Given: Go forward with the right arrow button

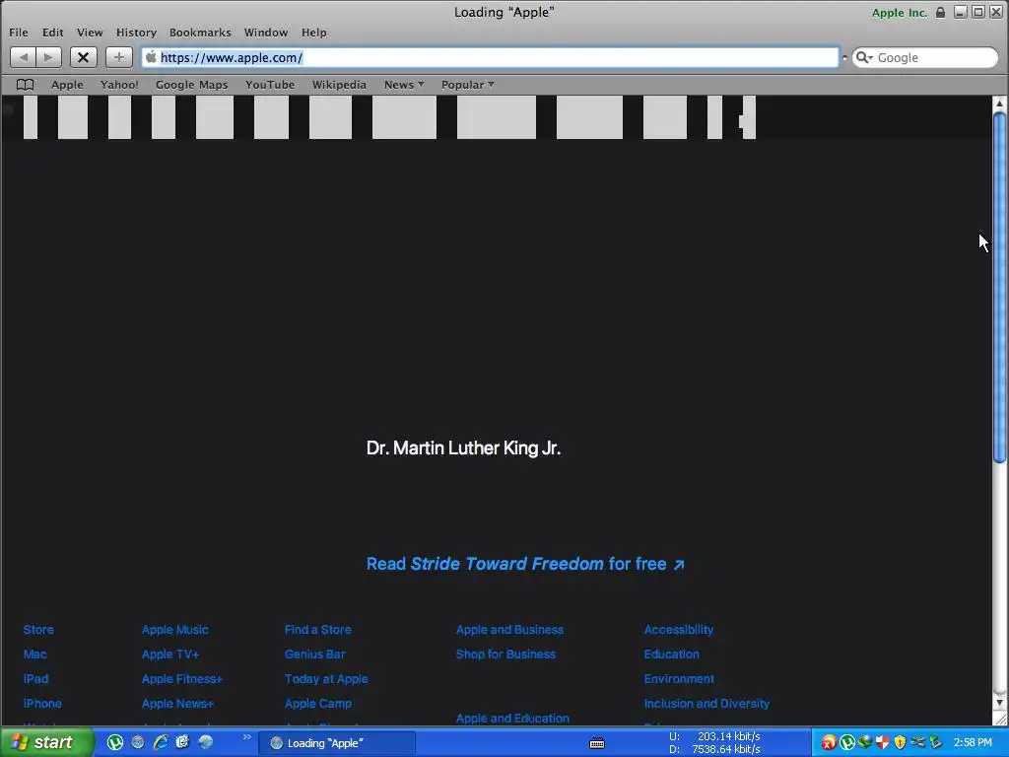Looking at the screenshot, I should [49, 57].
